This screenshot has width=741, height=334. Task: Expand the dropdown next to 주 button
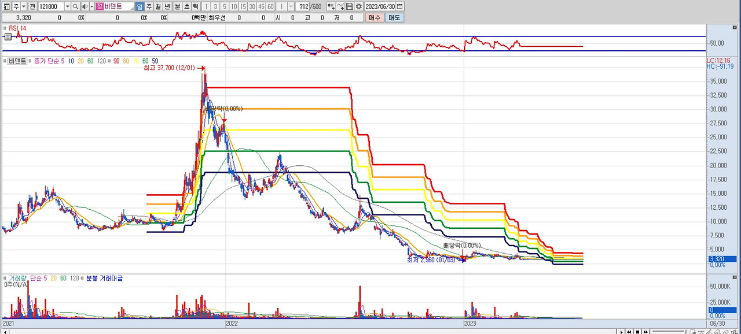(x=24, y=6)
